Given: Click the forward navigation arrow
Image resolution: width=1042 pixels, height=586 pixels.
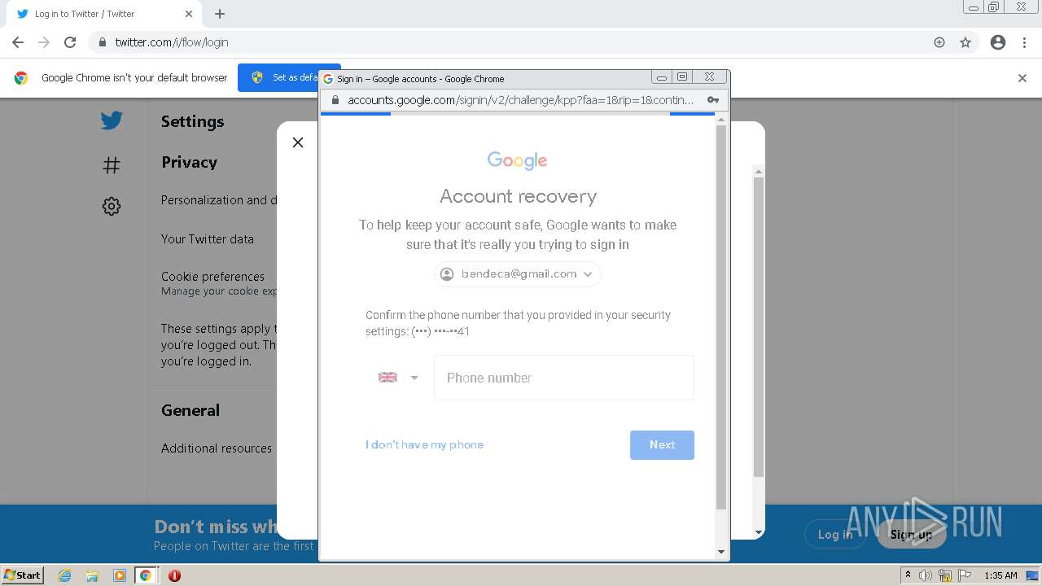Looking at the screenshot, I should tap(44, 42).
